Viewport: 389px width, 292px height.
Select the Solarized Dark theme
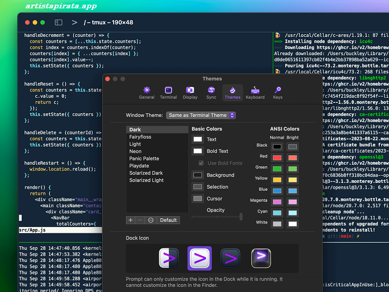(x=146, y=173)
